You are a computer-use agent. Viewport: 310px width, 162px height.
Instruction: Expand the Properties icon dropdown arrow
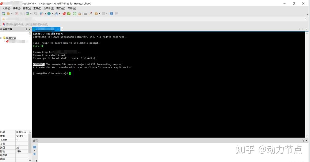pyautogui.click(x=31, y=13)
